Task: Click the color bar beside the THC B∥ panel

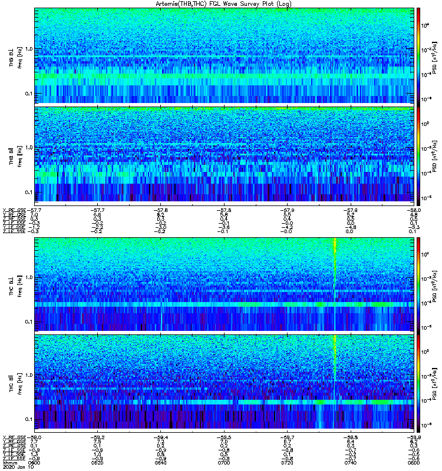Action: (418, 384)
